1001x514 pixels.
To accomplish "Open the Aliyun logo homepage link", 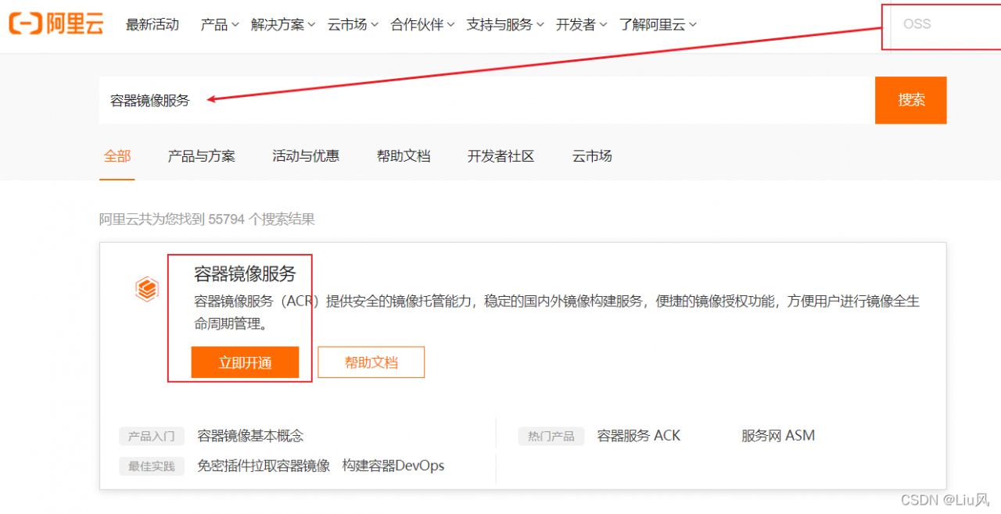I will pyautogui.click(x=56, y=24).
